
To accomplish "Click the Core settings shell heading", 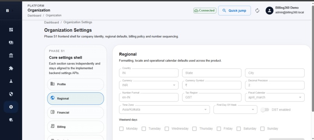I will pyautogui.click(x=65, y=58).
